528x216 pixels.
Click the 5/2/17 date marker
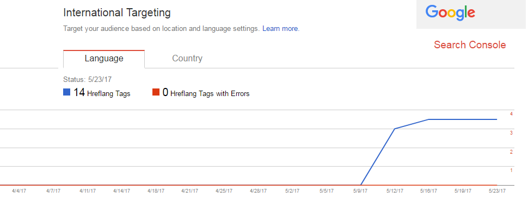pos(292,191)
